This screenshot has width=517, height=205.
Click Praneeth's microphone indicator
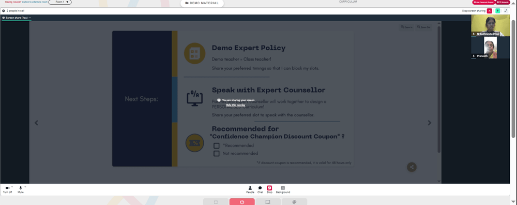(x=474, y=56)
